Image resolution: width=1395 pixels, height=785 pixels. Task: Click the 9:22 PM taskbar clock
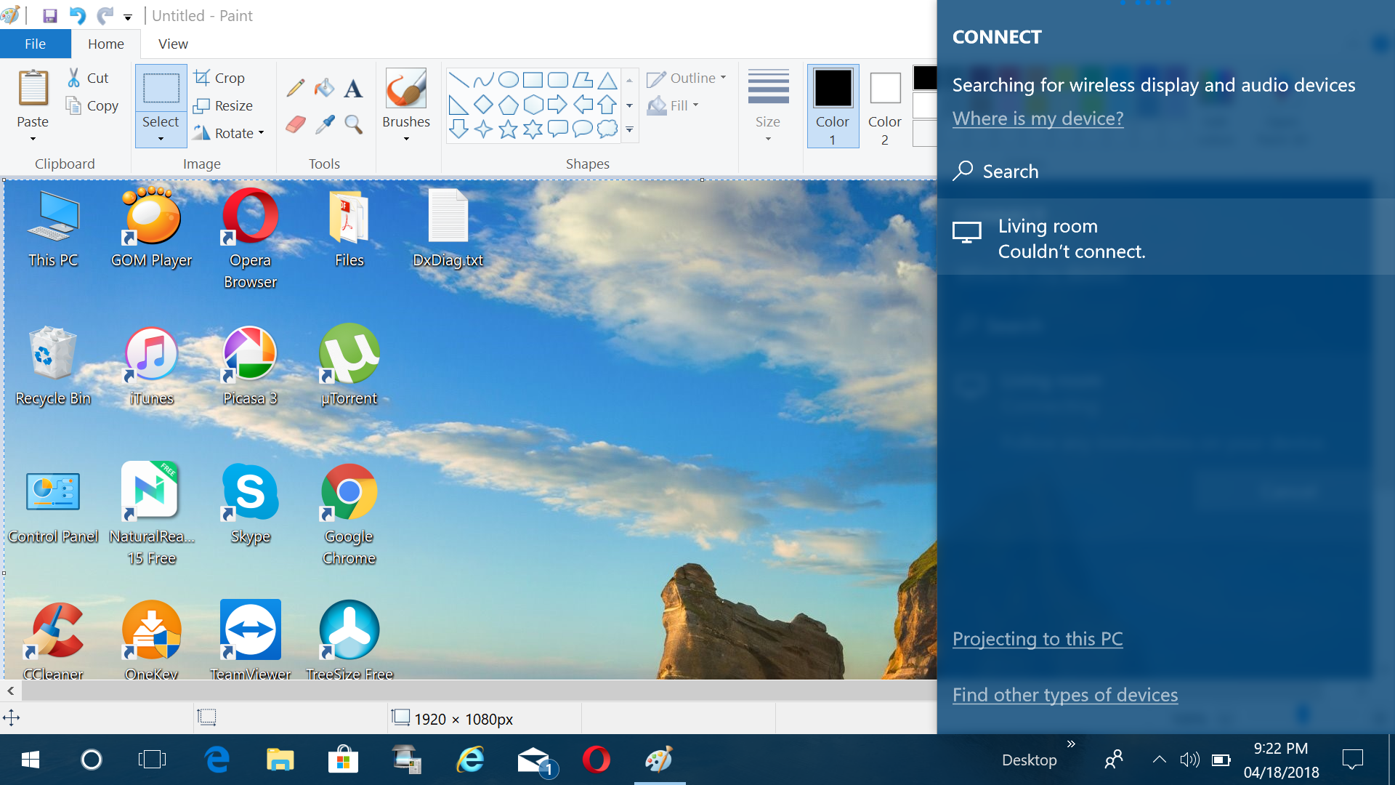1281,749
